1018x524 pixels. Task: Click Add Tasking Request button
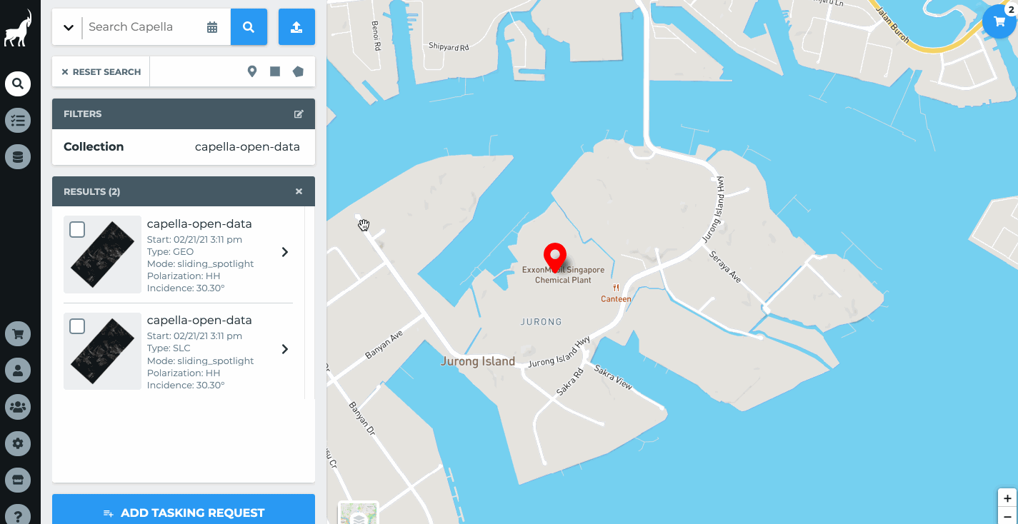click(184, 511)
